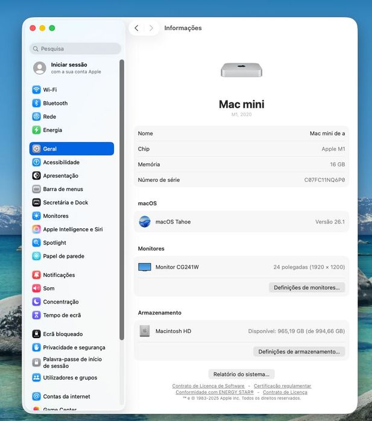Click the Spotlight magnifier icon
Image resolution: width=372 pixels, height=421 pixels.
coord(36,243)
